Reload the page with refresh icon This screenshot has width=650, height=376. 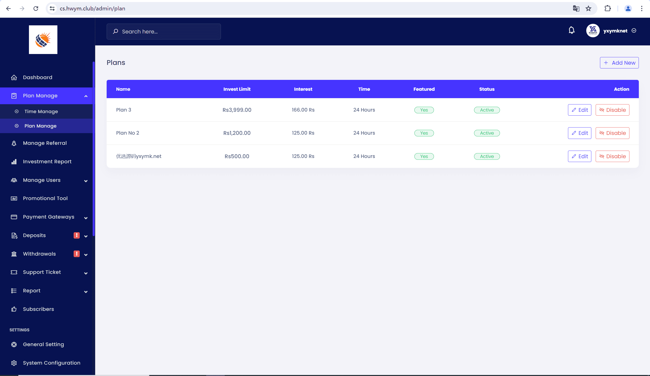point(36,9)
